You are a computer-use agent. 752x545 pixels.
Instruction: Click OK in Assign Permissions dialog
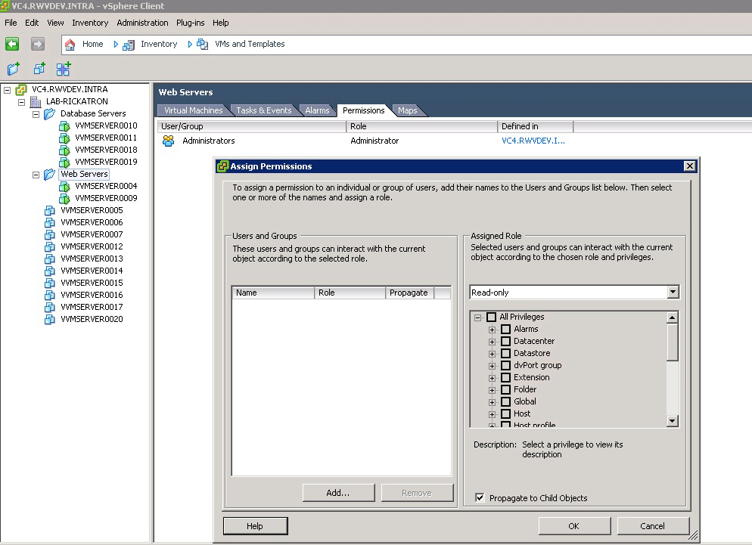tap(574, 526)
